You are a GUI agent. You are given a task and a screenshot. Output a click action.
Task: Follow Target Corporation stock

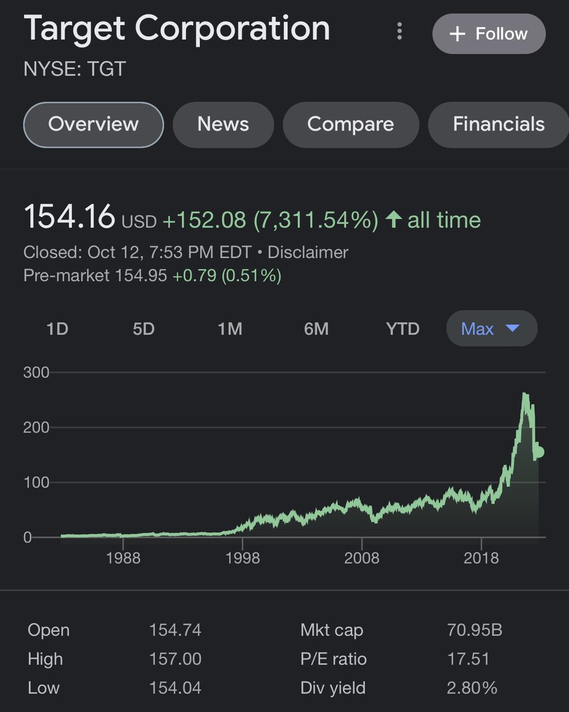coord(489,34)
